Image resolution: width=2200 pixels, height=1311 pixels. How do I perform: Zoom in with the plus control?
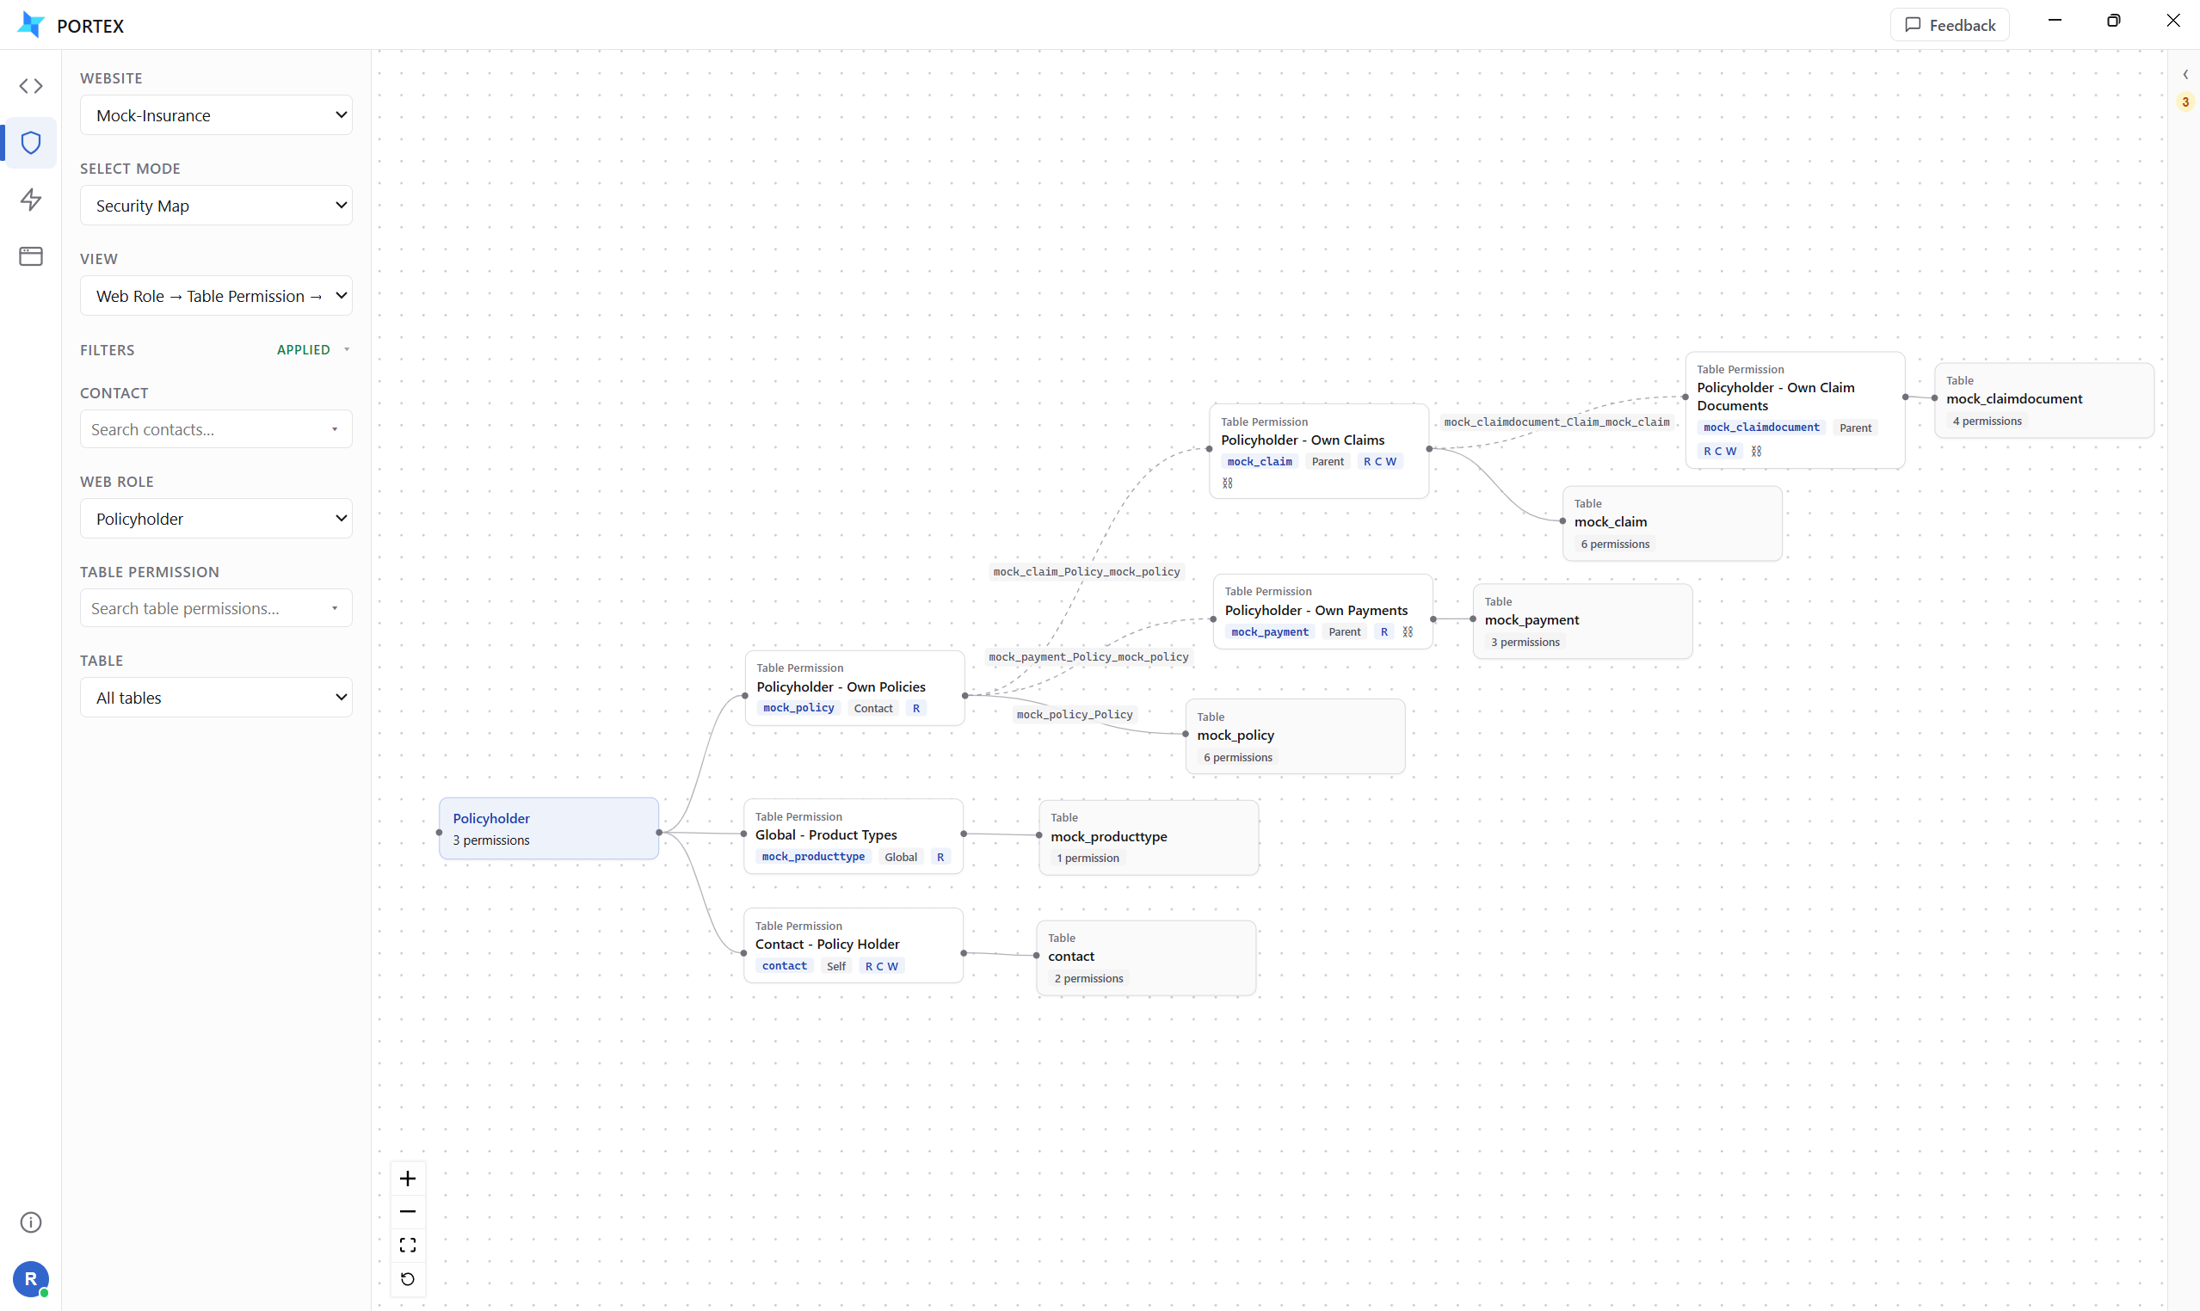[407, 1179]
